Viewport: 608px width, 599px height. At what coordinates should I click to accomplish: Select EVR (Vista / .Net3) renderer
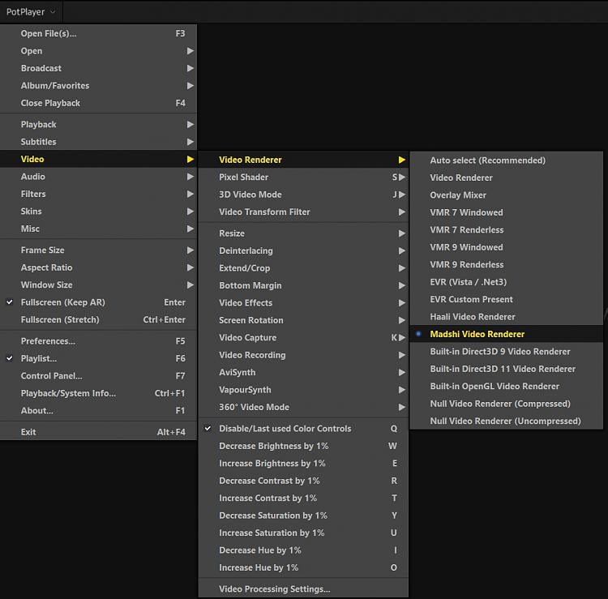pos(507,282)
